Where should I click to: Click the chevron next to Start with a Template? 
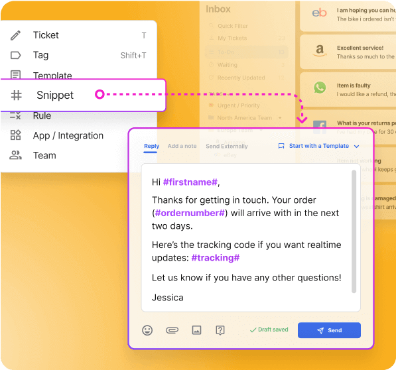tap(356, 146)
